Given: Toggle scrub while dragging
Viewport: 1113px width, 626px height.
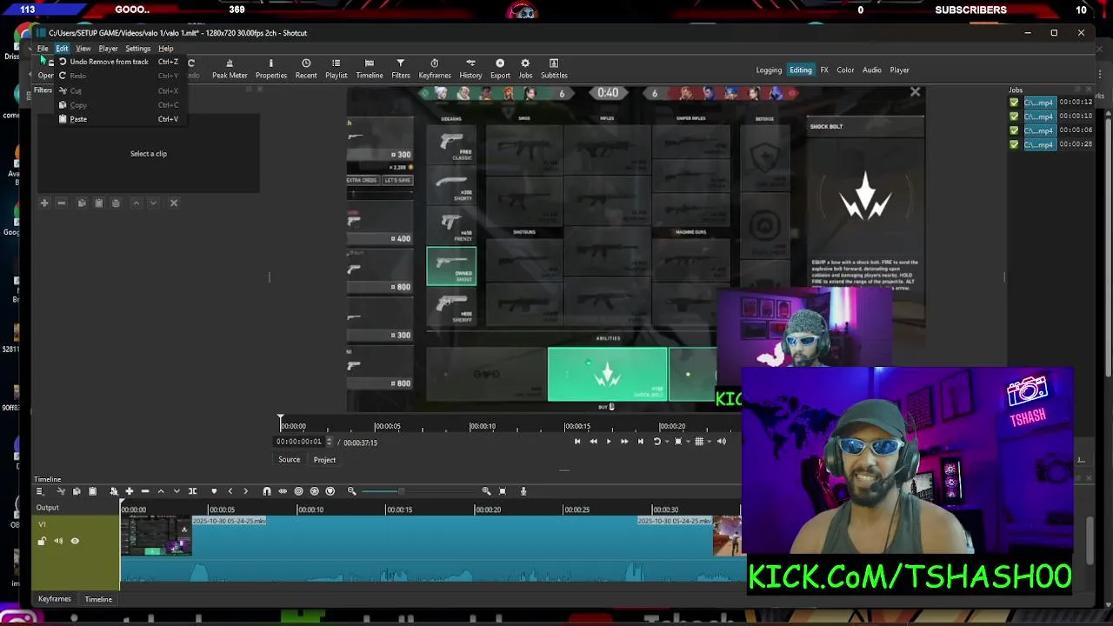Looking at the screenshot, I should (283, 491).
